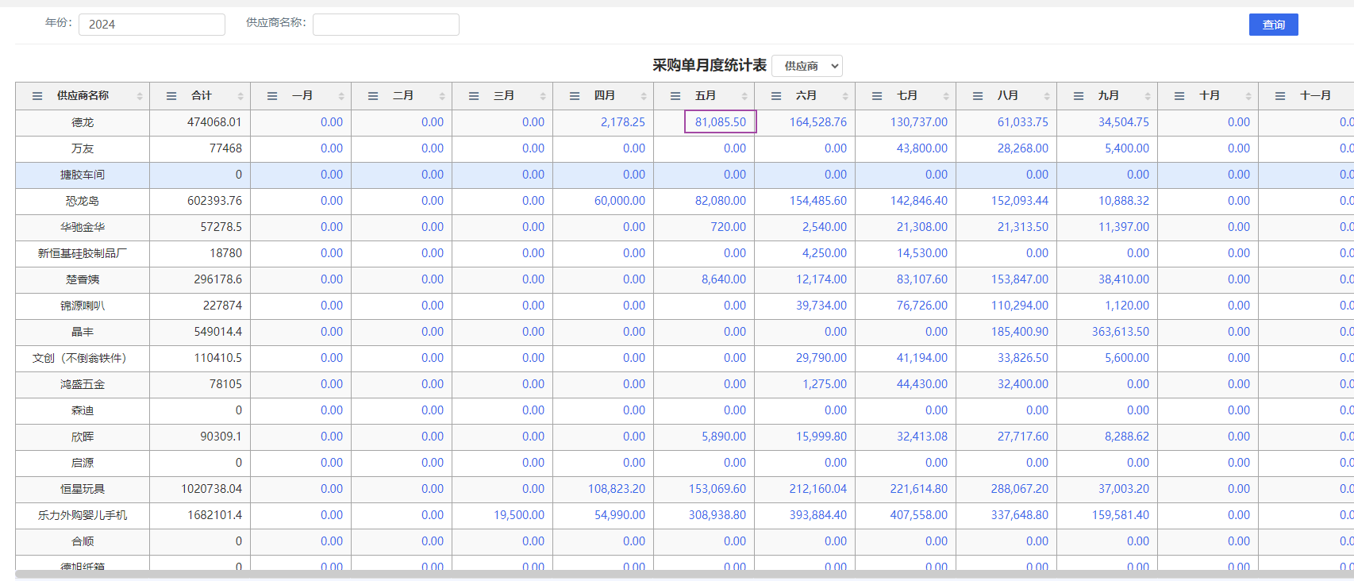Open column menu icon for 六月
Image resolution: width=1354 pixels, height=581 pixels.
[x=776, y=96]
